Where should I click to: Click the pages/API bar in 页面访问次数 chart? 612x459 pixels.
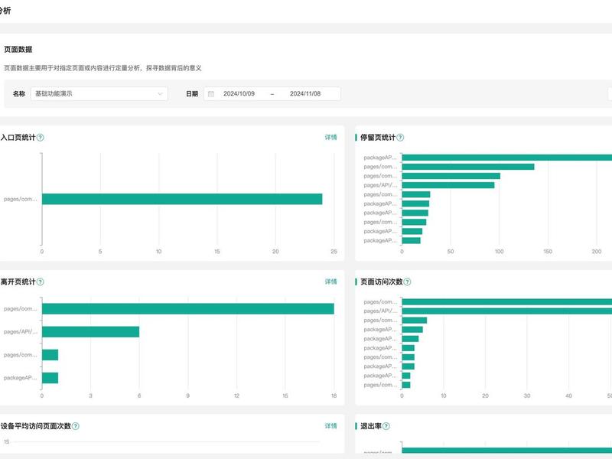pyautogui.click(x=507, y=311)
